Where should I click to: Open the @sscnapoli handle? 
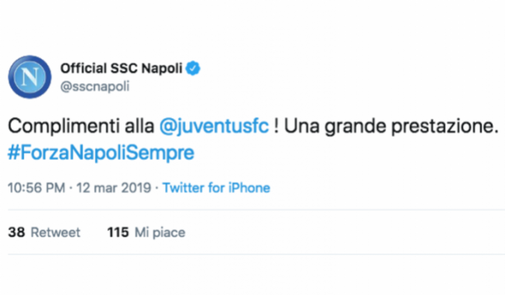(x=95, y=86)
